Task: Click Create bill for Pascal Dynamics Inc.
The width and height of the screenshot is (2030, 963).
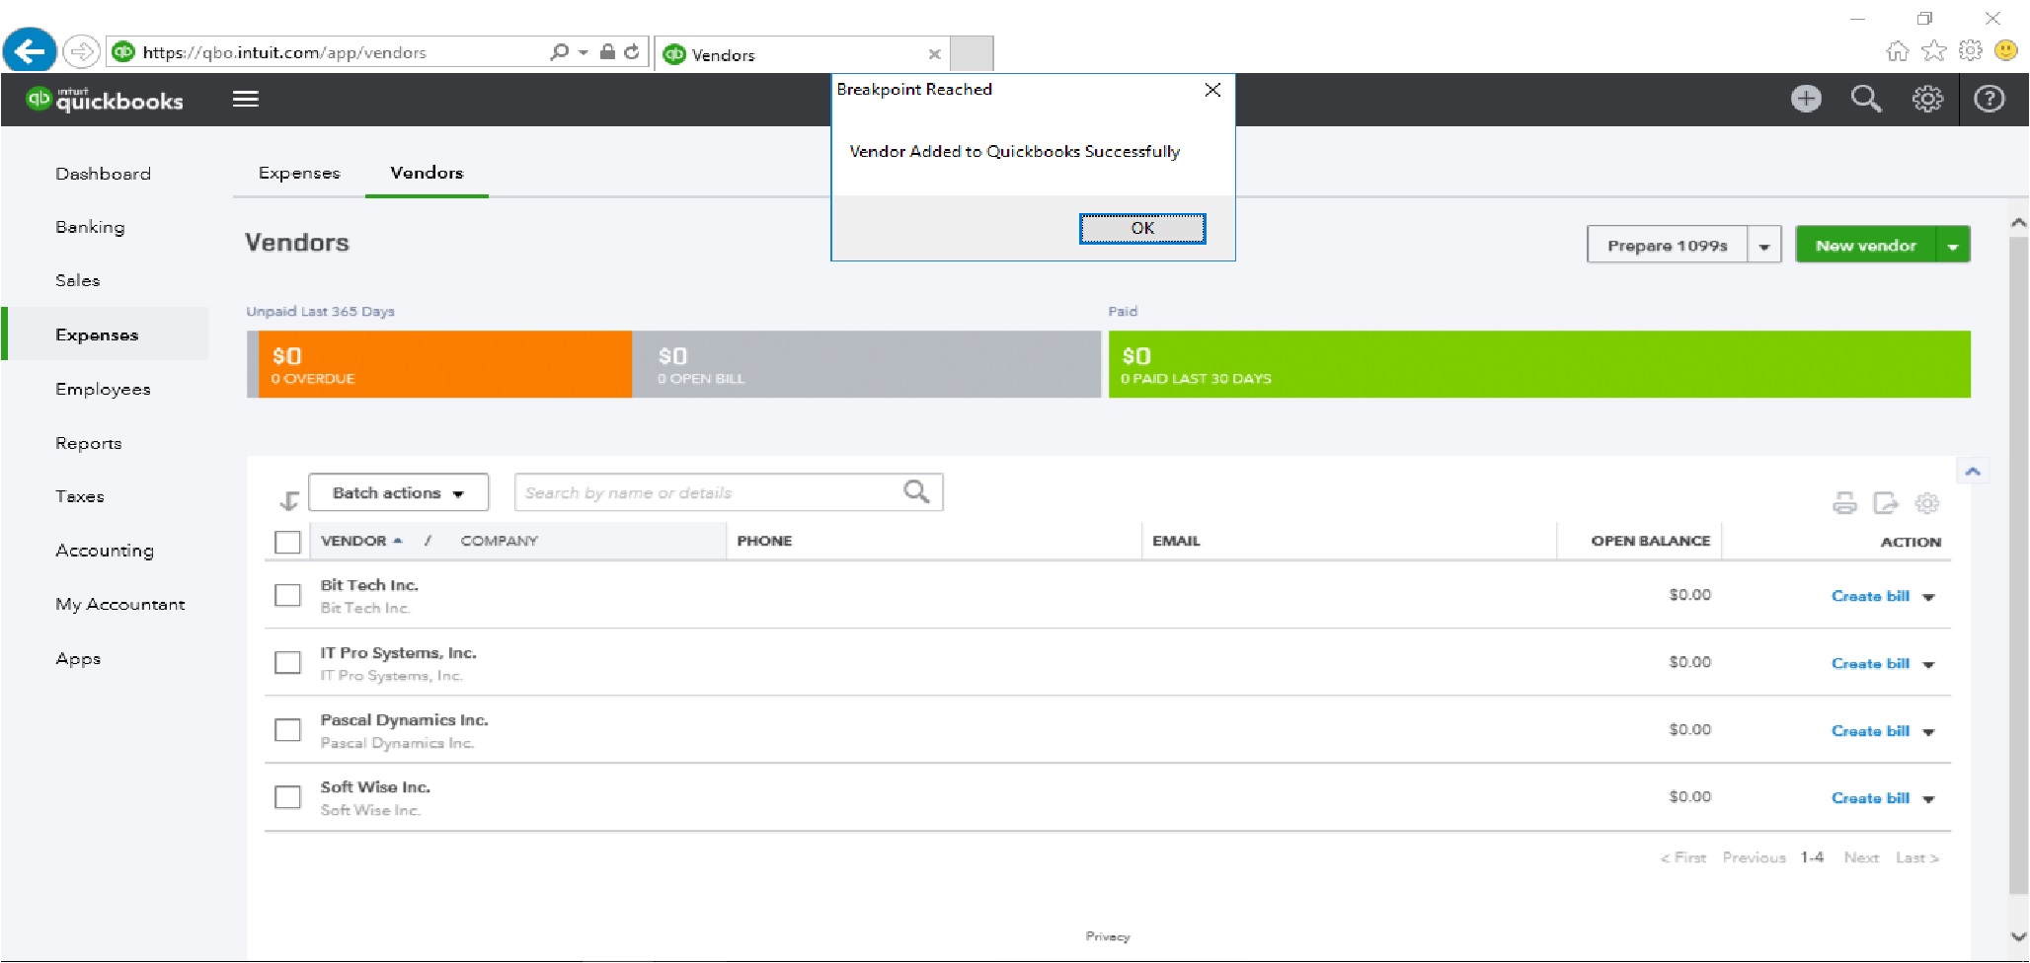Action: [1870, 731]
